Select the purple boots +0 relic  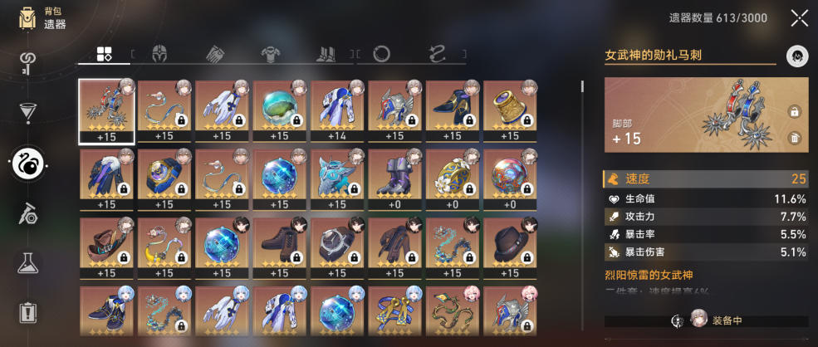click(x=394, y=179)
